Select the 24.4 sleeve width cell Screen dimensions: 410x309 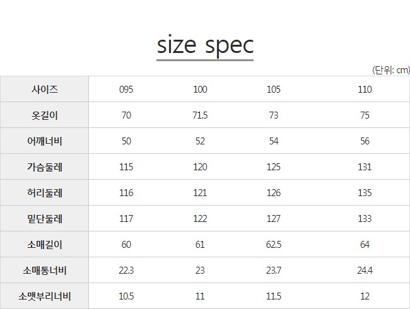coord(365,271)
